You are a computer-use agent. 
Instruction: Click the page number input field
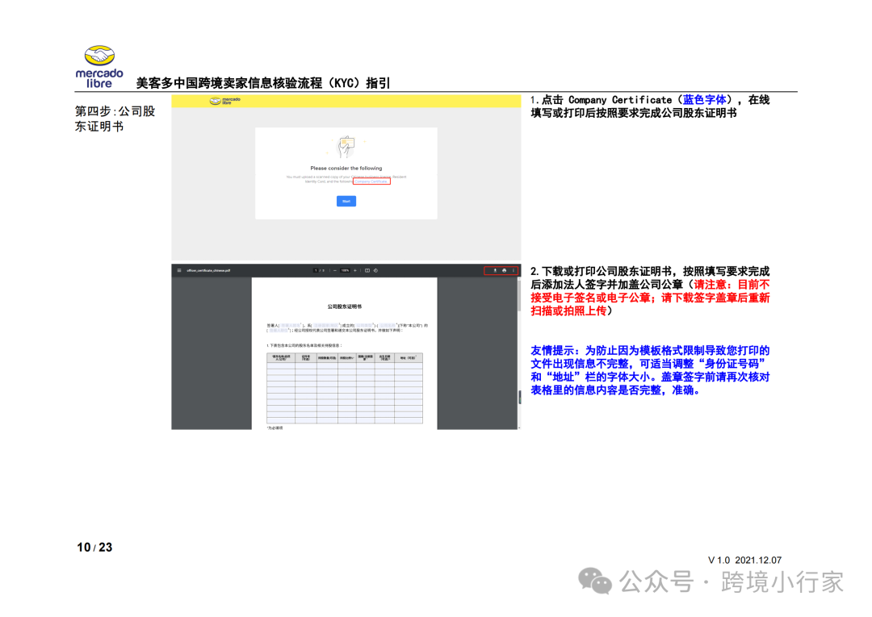[316, 271]
